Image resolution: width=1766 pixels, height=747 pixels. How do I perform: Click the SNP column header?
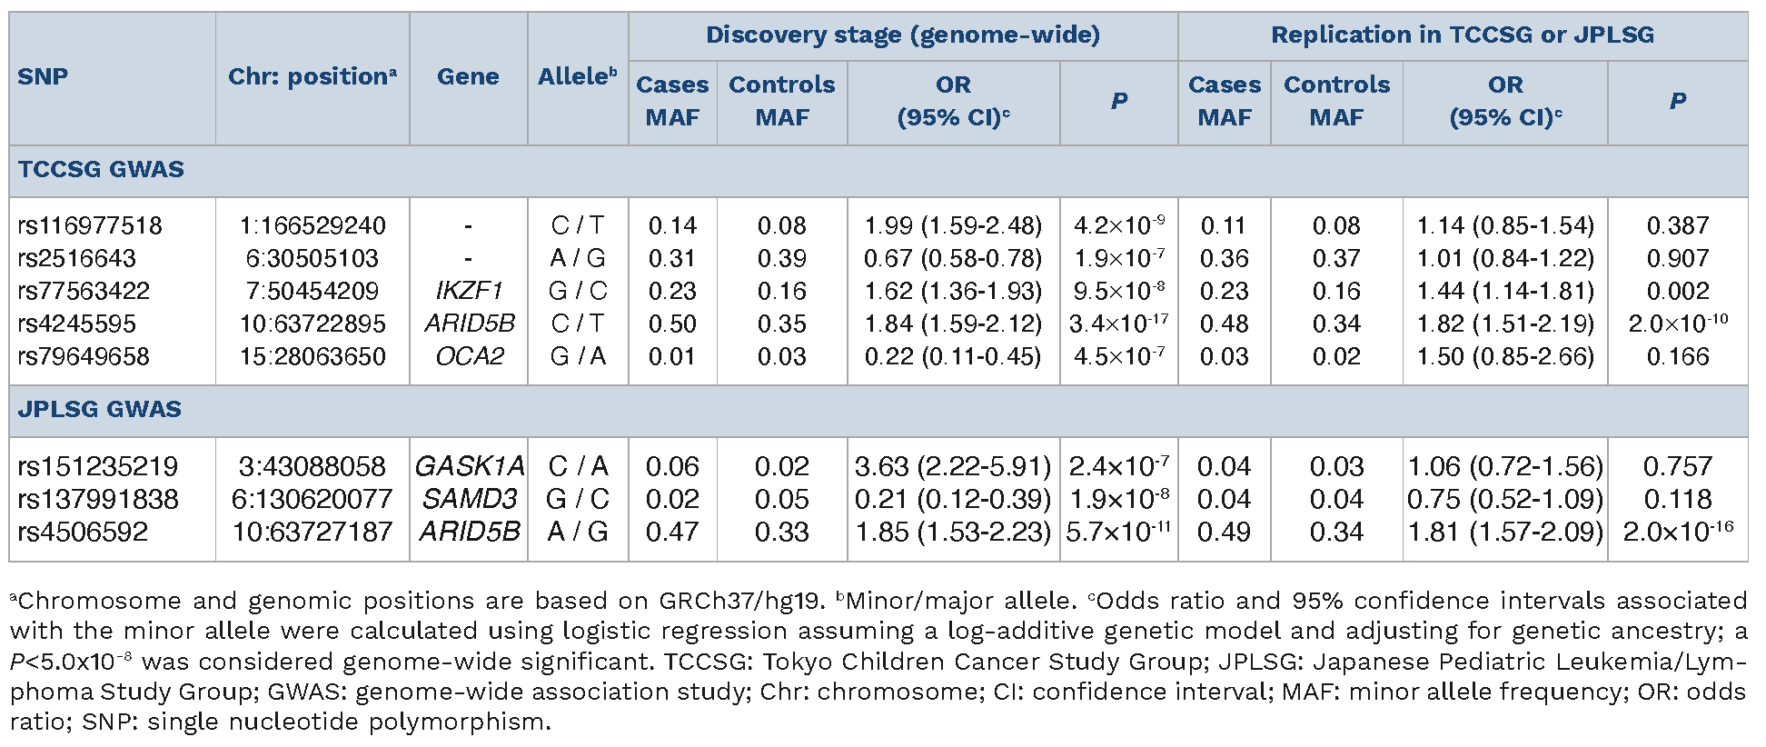click(43, 76)
